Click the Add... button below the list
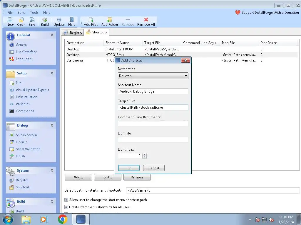 pos(78,177)
